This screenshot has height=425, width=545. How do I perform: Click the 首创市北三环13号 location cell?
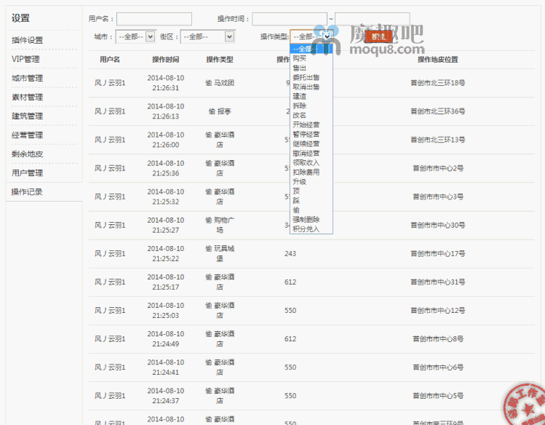(x=437, y=140)
